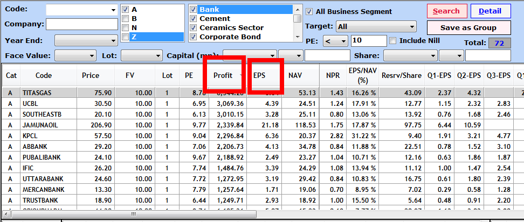
Task: Enable the B category checkbox
Action: pyautogui.click(x=126, y=19)
